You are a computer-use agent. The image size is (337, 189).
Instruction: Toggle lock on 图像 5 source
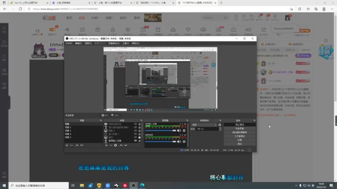point(139,131)
